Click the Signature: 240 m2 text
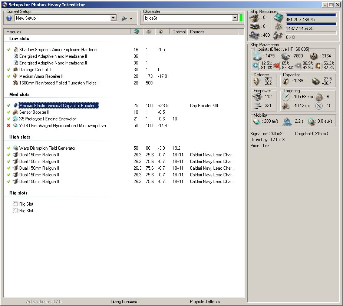Image resolution: width=343 pixels, height=306 pixels. pos(266,133)
